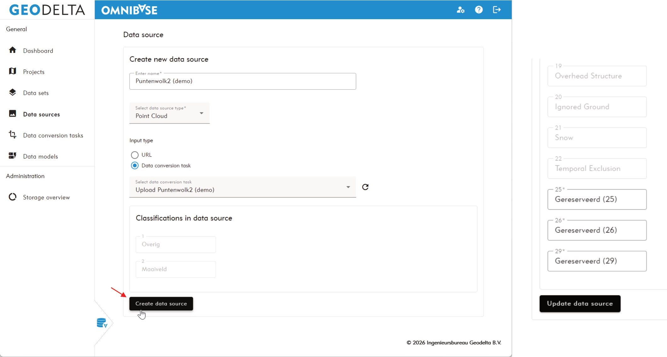Refresh the data conversion task list
Image resolution: width=667 pixels, height=357 pixels.
(x=365, y=187)
